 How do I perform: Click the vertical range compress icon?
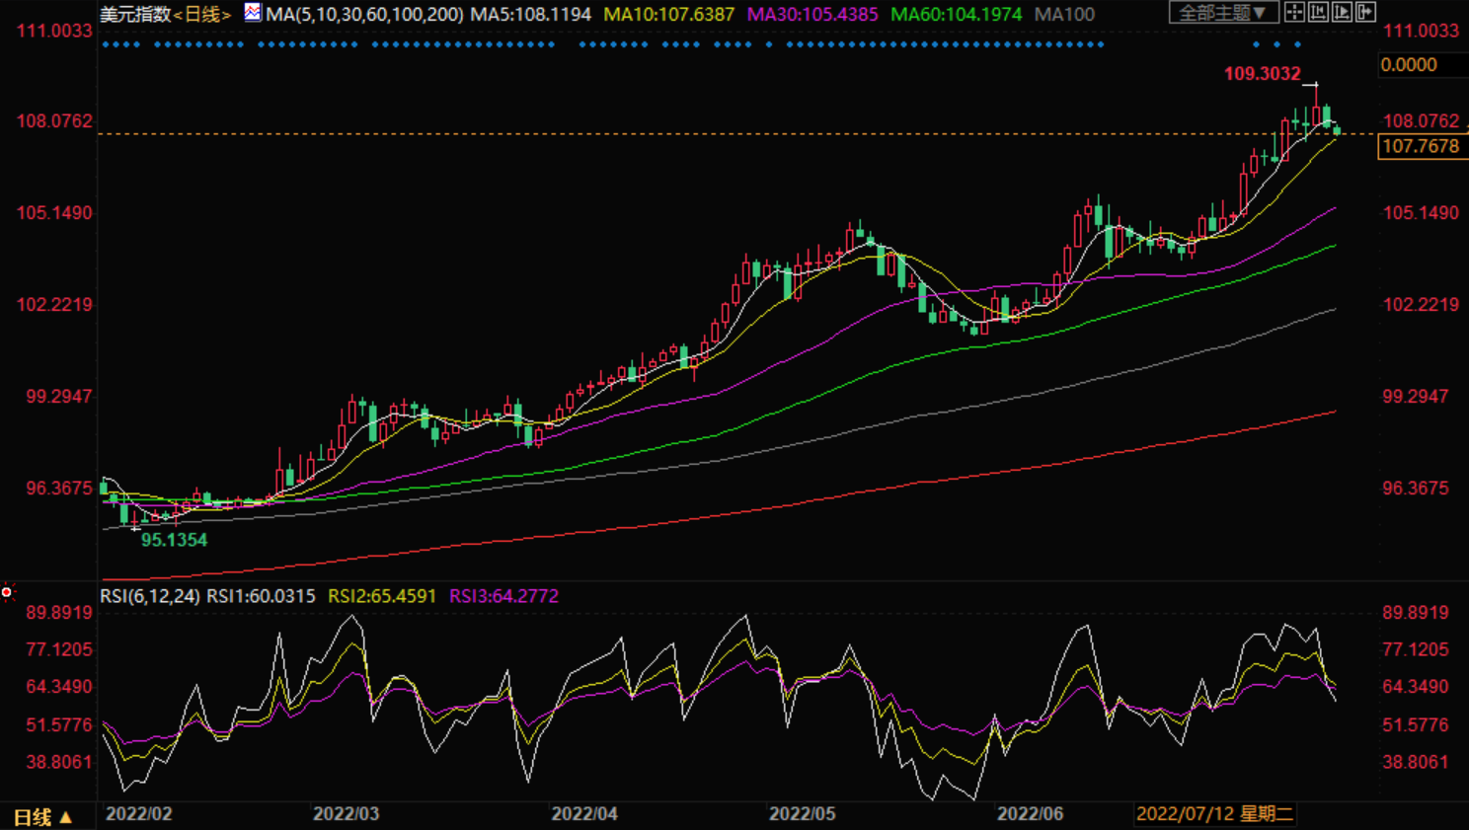pyautogui.click(x=1318, y=12)
